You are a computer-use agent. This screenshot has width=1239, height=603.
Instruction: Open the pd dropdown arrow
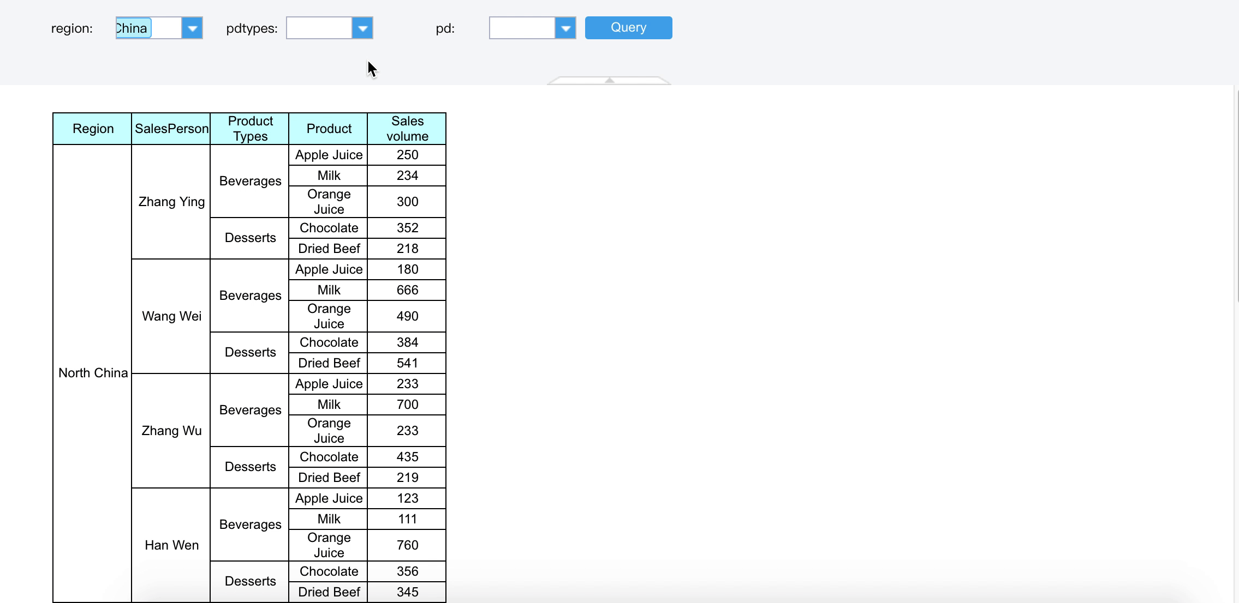[565, 28]
